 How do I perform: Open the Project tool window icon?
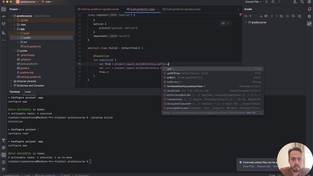tap(3, 9)
